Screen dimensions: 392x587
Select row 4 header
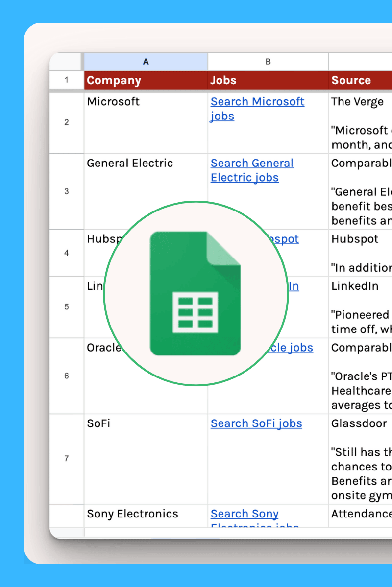click(66, 253)
